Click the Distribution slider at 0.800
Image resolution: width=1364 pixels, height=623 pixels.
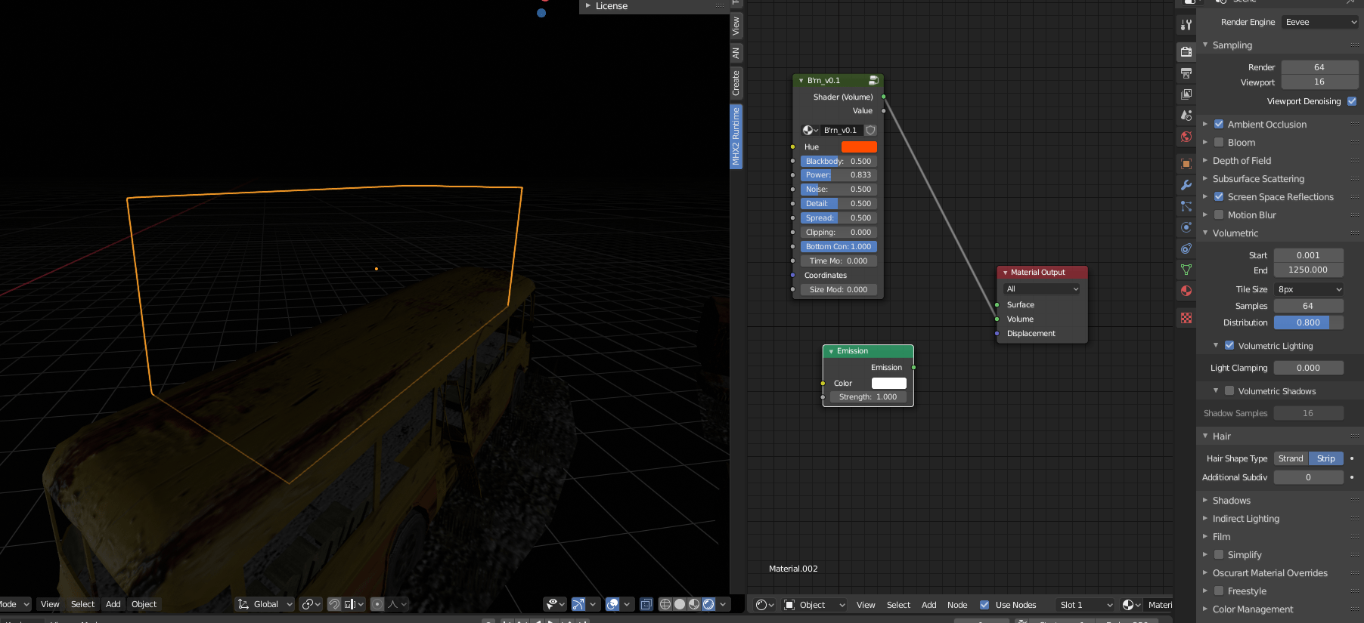[1308, 322]
